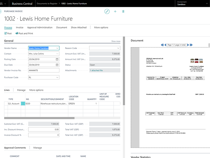
Task: Click the Contact field ellipsis lookup
Action: click(x=57, y=54)
